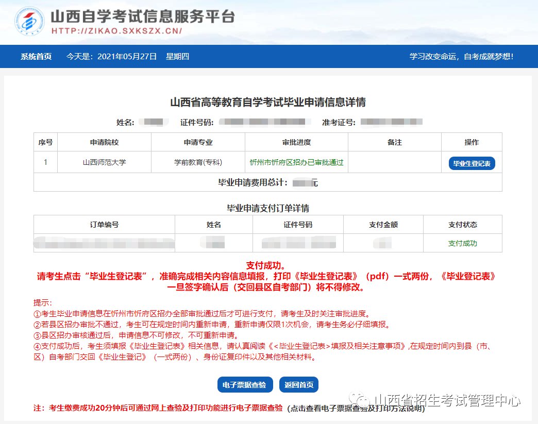Click the 订单编号 column header
Viewport: 538px width, 424px height.
tap(104, 225)
